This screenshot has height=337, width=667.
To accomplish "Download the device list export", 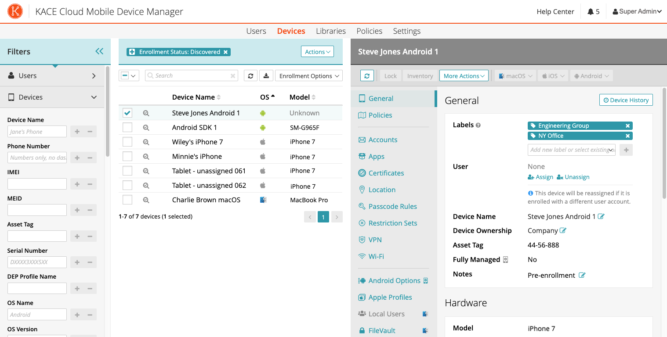I will coord(266,76).
